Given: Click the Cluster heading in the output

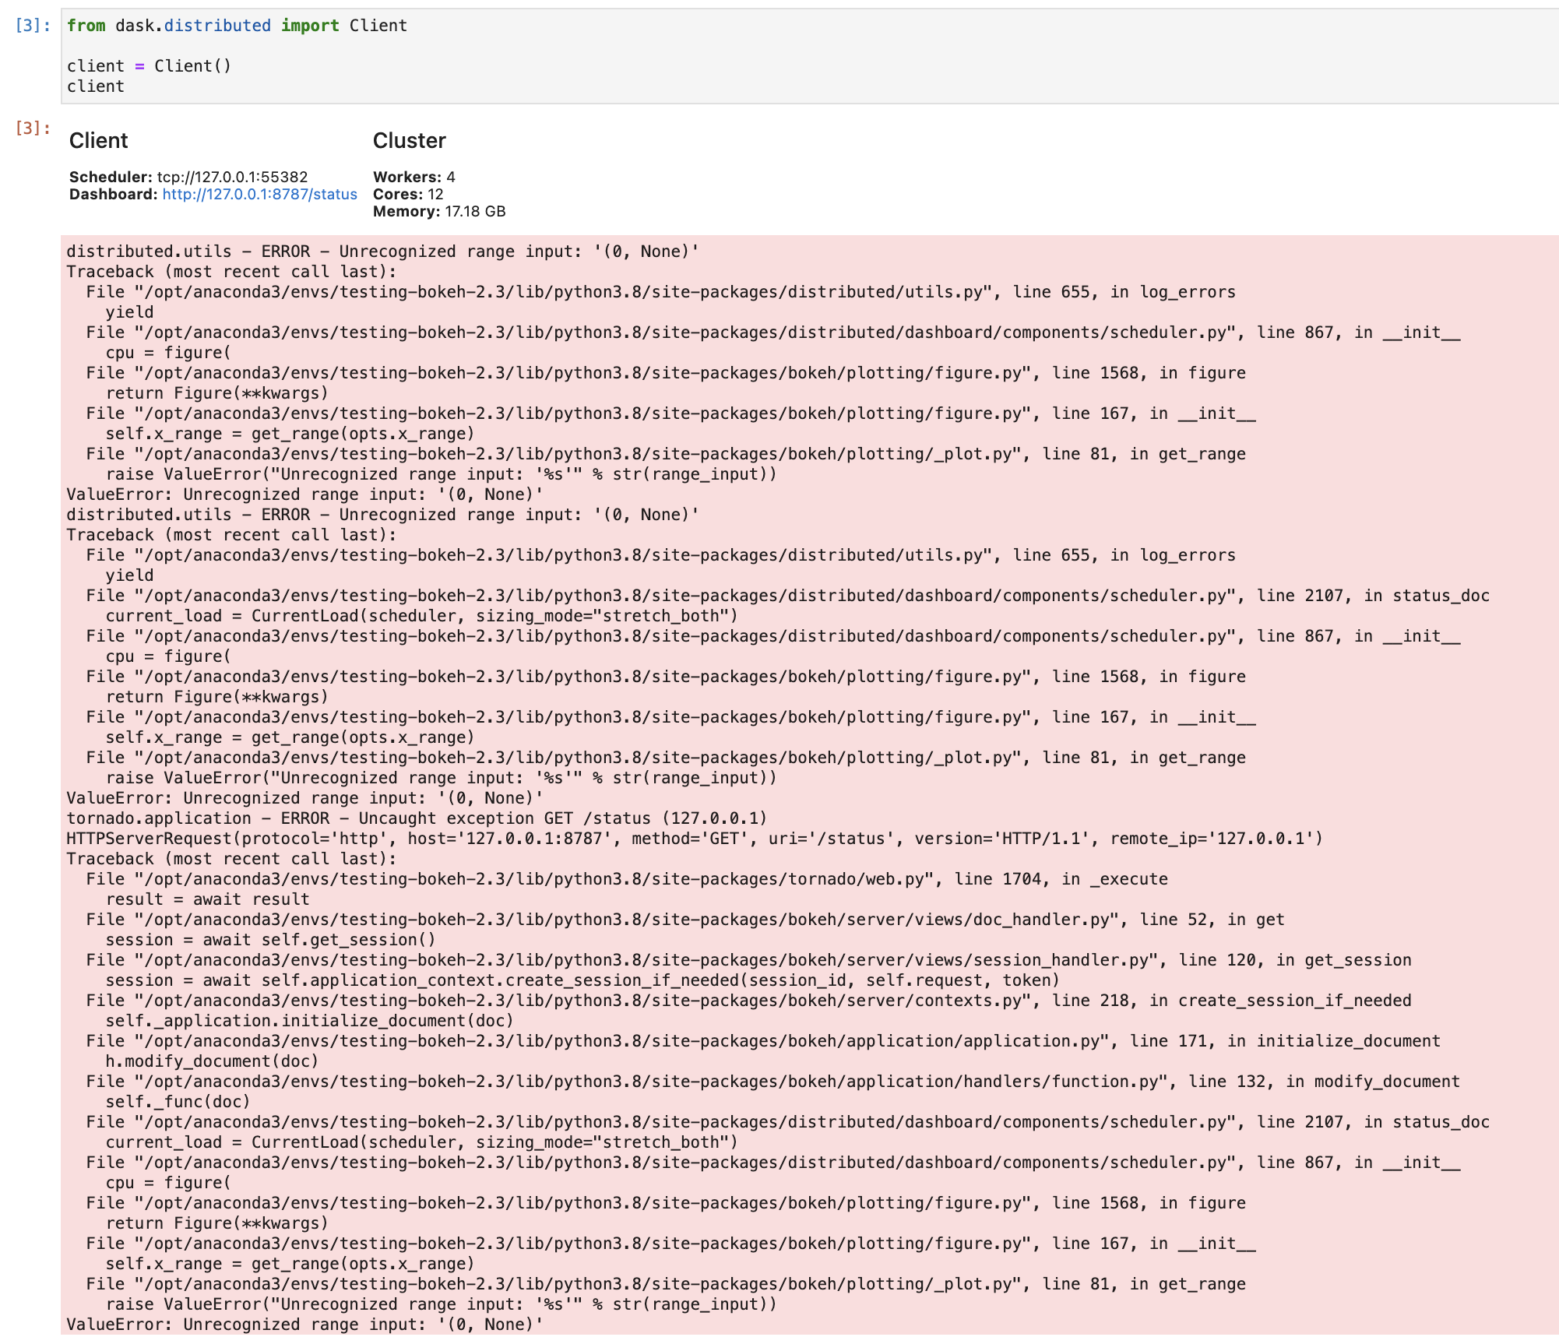Looking at the screenshot, I should 409,141.
